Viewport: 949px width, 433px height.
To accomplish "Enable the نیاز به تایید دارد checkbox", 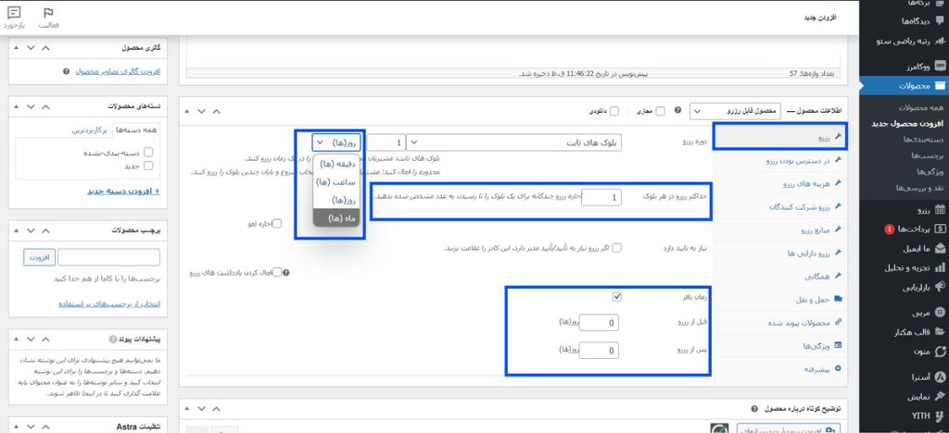I will coord(617,248).
